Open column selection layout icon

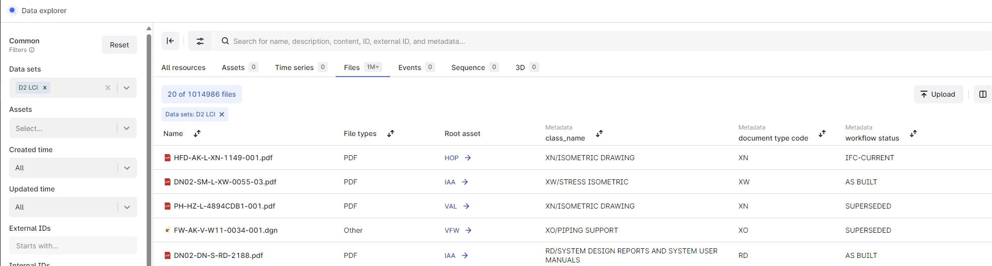[x=982, y=94]
